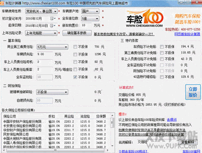Open 立即去车险100购买 link

pos(133,151)
